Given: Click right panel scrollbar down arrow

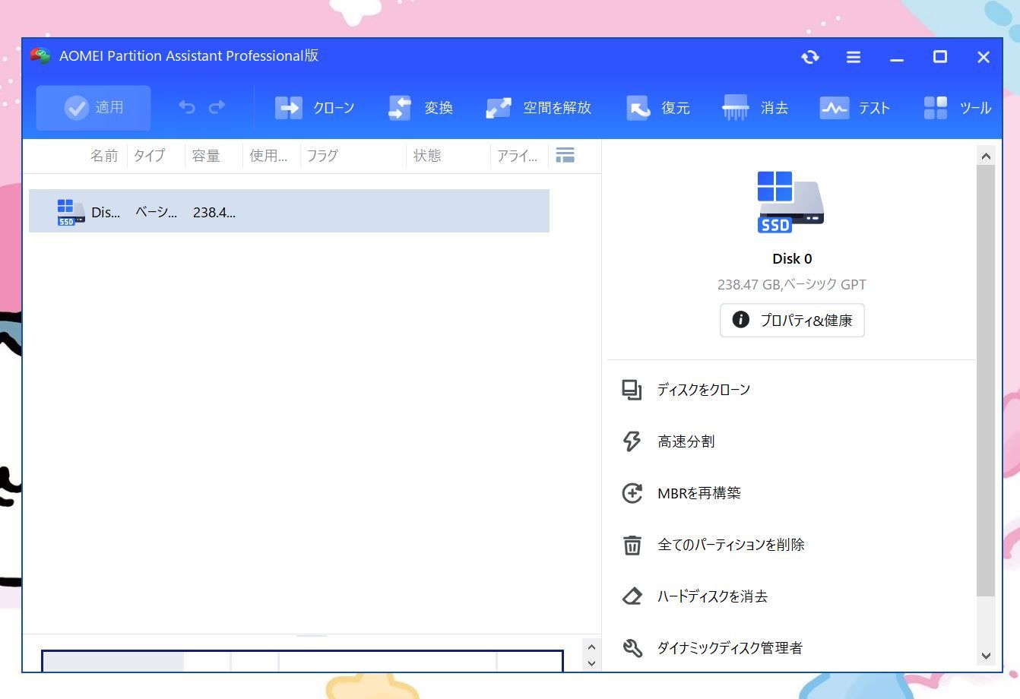Looking at the screenshot, I should click(x=986, y=656).
